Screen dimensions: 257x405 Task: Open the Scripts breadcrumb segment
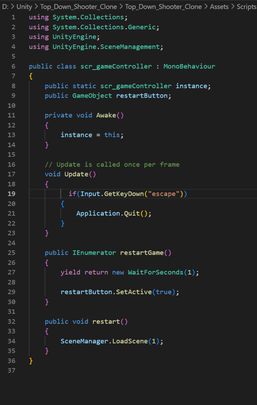(x=246, y=7)
